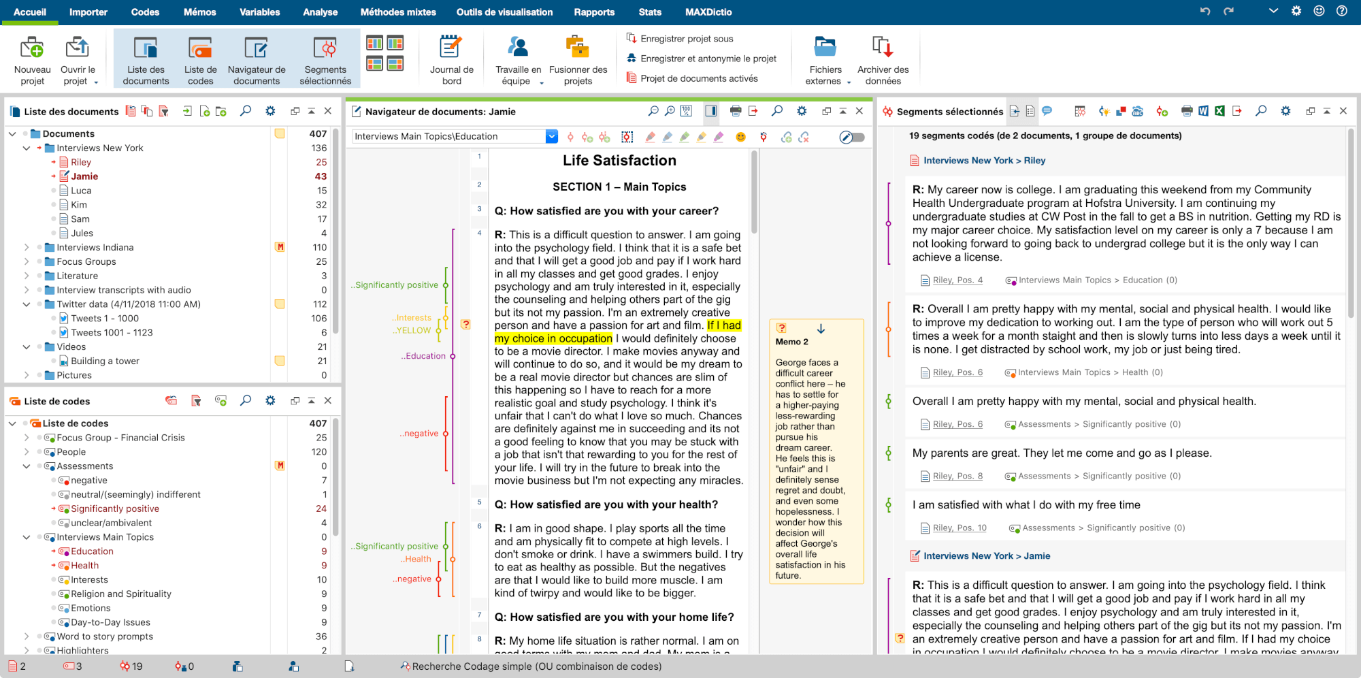Open the Analyse menu tab
The width and height of the screenshot is (1361, 678).
(x=320, y=12)
